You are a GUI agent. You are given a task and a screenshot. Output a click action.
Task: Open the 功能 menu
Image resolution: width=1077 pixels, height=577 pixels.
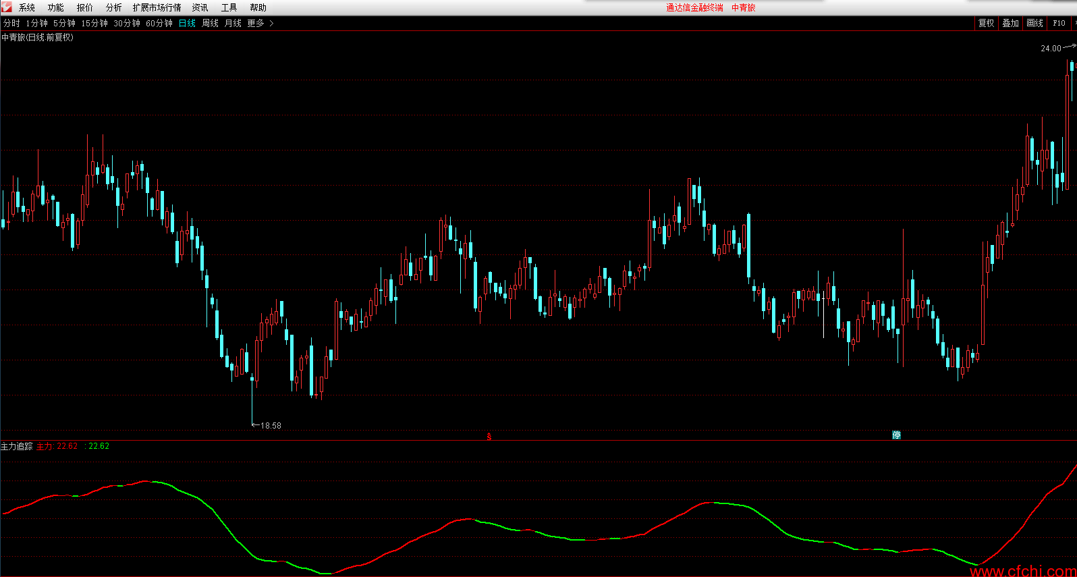click(x=56, y=7)
